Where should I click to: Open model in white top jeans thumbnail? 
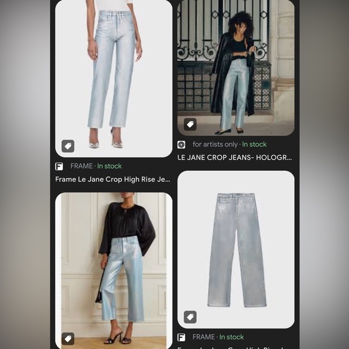tap(114, 79)
